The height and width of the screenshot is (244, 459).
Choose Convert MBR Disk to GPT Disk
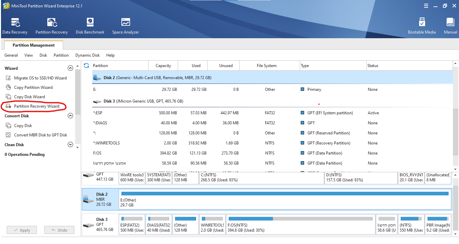pyautogui.click(x=36, y=135)
